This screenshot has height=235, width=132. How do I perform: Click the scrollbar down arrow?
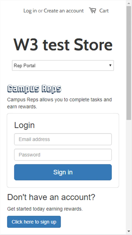click(x=129, y=231)
